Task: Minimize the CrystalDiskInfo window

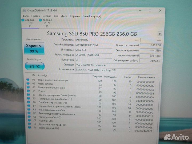Action: click(x=140, y=10)
